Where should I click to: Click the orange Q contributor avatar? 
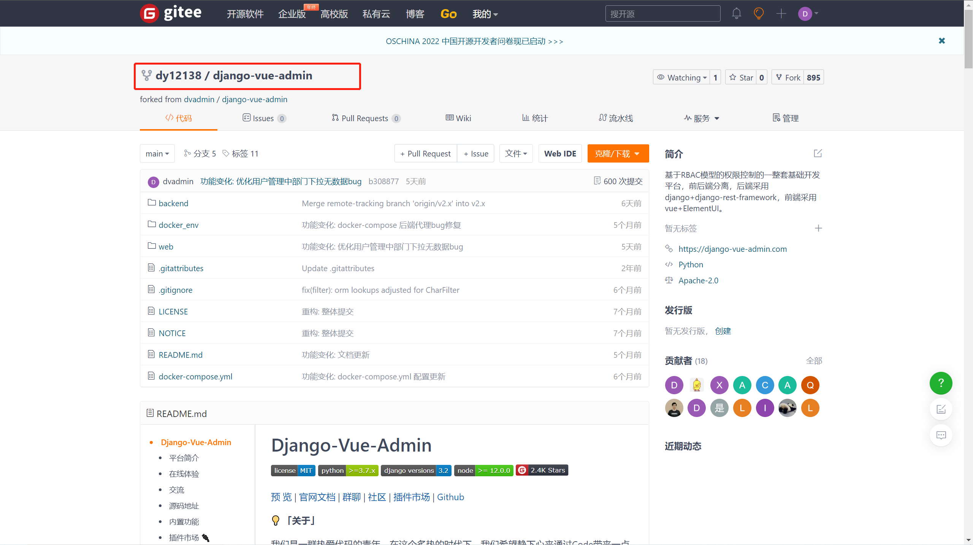coord(810,385)
